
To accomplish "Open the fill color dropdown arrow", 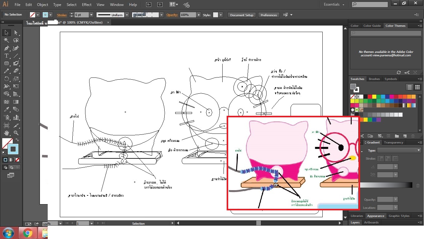I will 38,15.
